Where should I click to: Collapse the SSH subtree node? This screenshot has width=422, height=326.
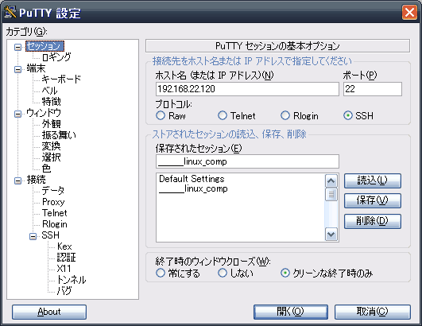pos(33,236)
